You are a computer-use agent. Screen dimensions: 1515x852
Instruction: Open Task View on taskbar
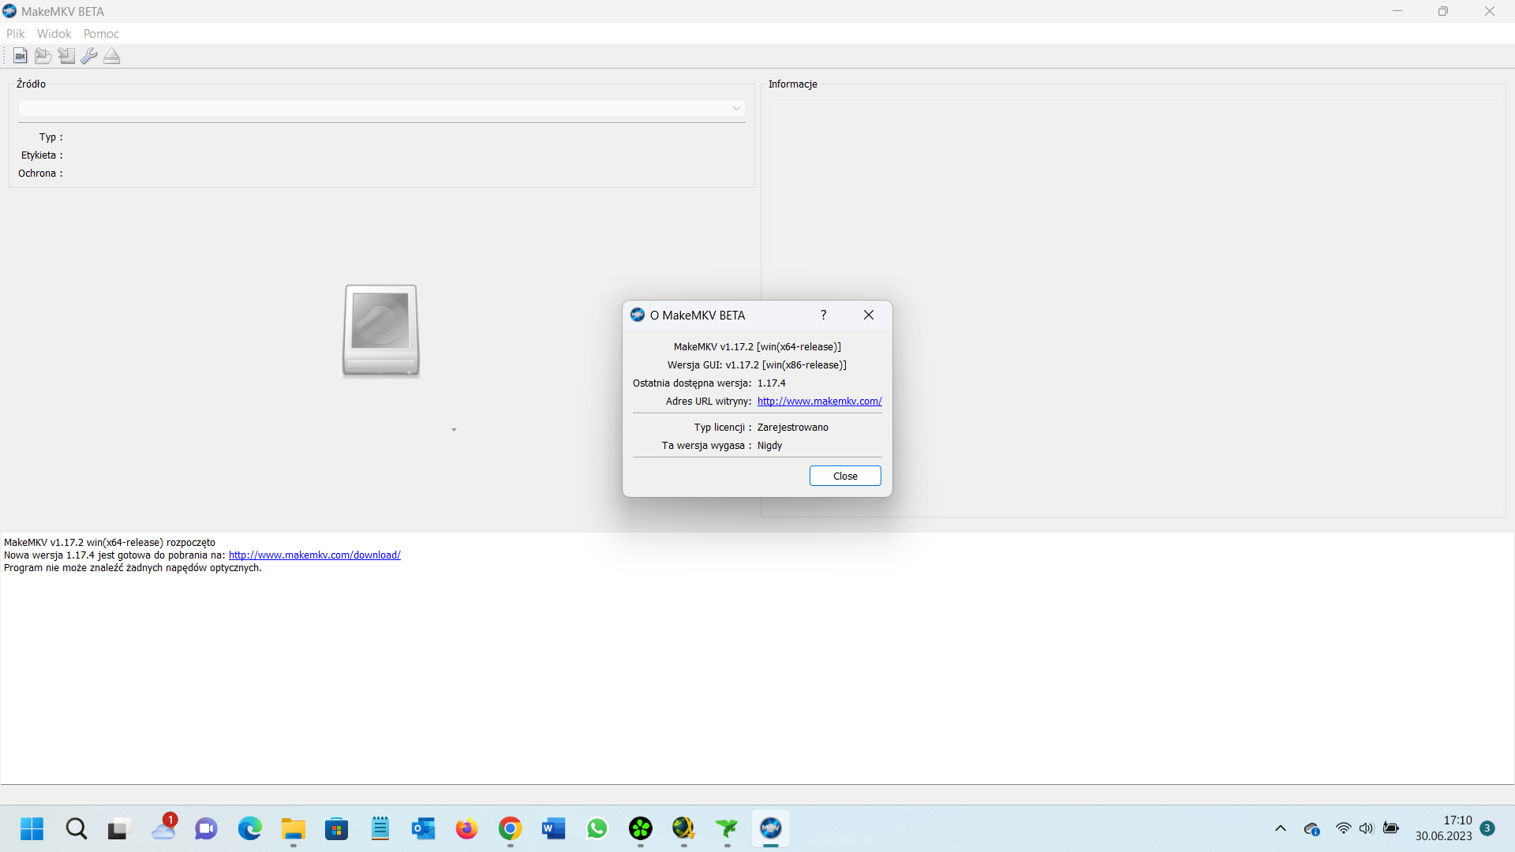(118, 829)
